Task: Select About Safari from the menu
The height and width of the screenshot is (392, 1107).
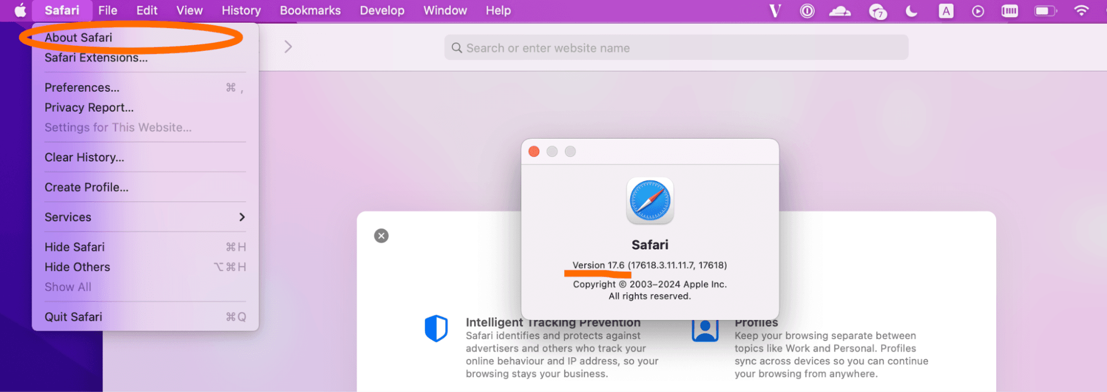Action: [x=79, y=38]
